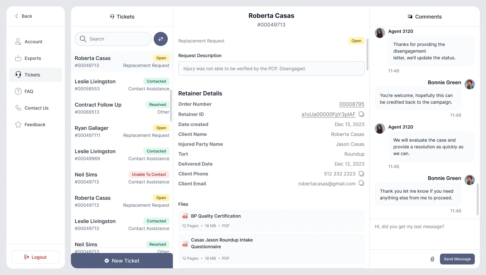Click the plus icon on New Ticket
486x275 pixels.
[107, 261]
